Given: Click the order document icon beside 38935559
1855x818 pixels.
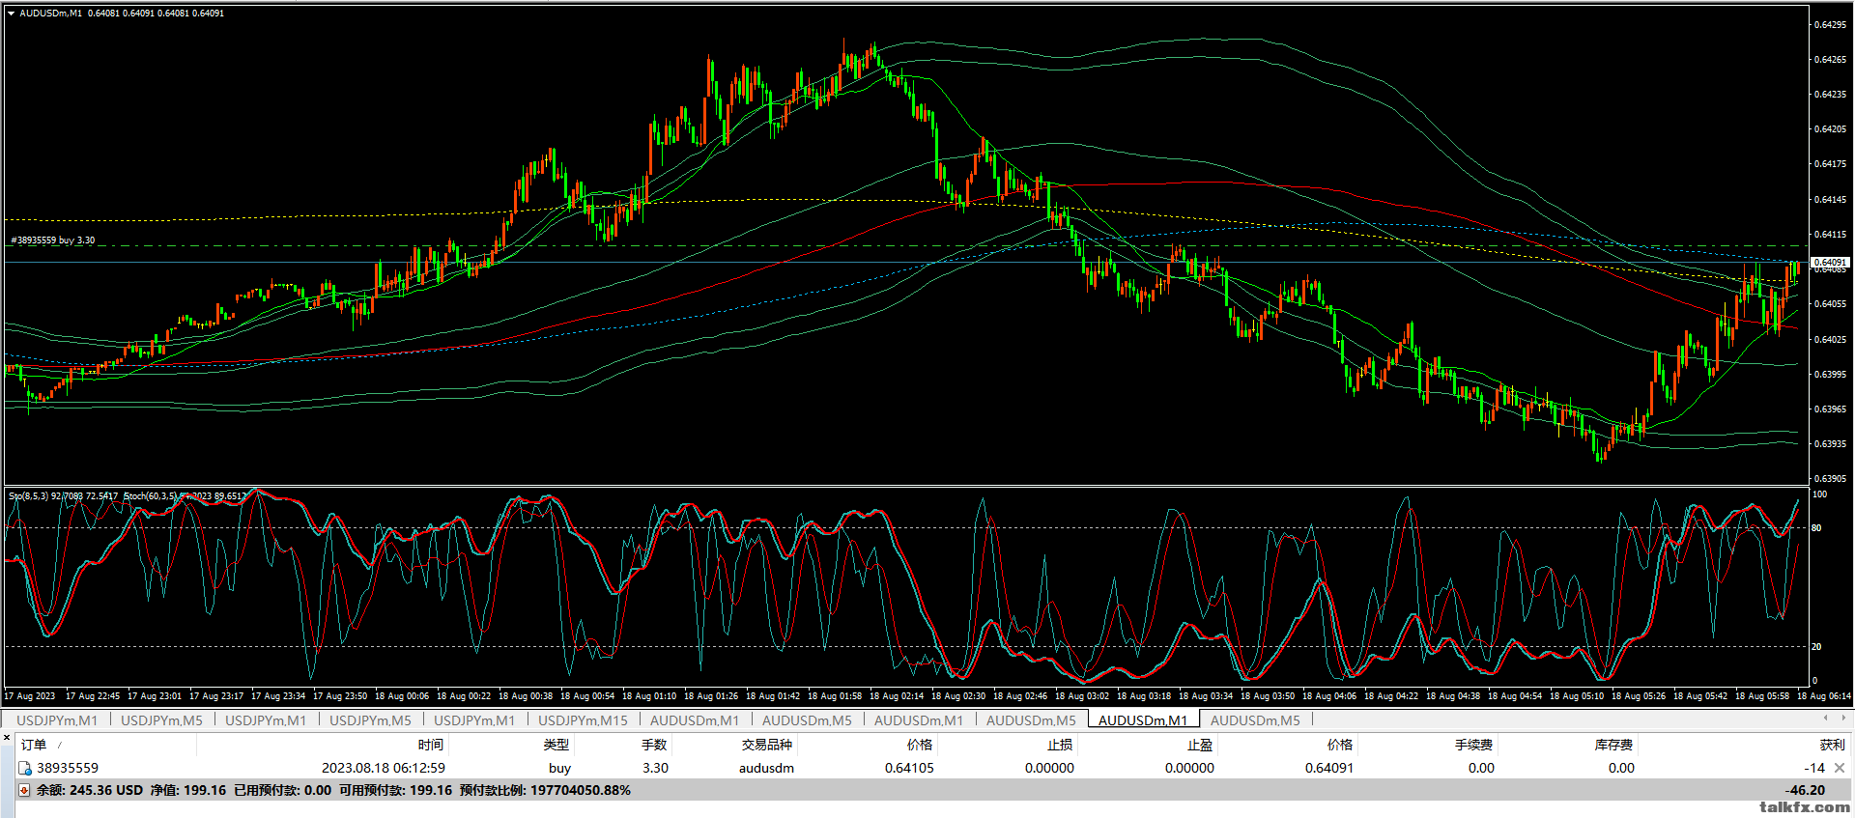Looking at the screenshot, I should [x=25, y=768].
